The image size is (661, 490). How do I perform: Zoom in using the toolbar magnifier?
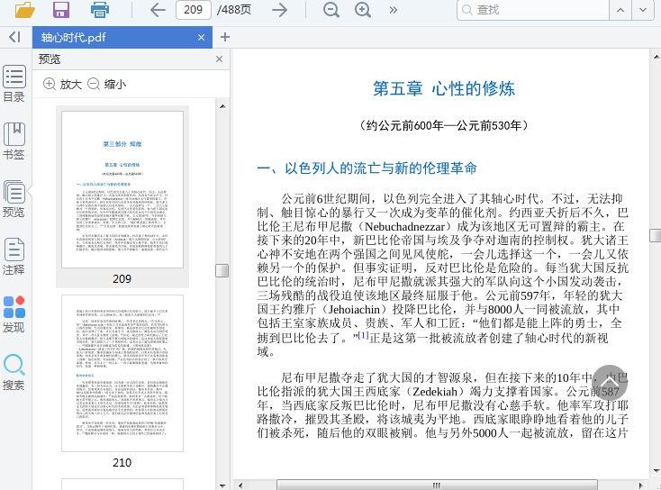click(x=363, y=10)
